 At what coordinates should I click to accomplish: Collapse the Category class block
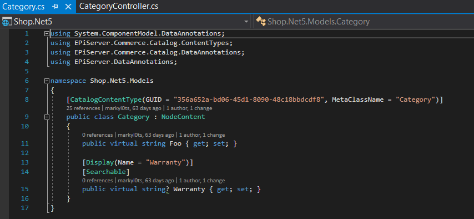(47, 117)
